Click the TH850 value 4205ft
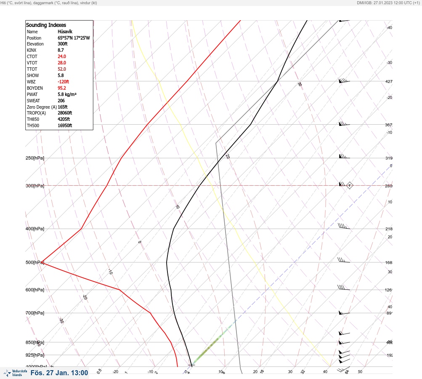The image size is (422, 379). [x=64, y=119]
